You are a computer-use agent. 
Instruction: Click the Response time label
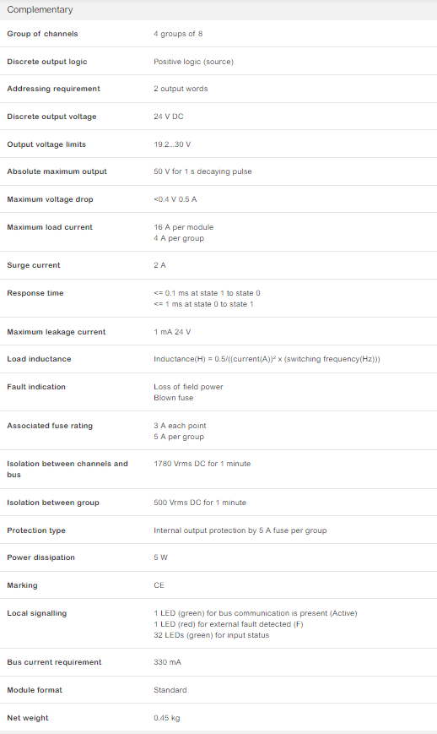[x=35, y=293]
